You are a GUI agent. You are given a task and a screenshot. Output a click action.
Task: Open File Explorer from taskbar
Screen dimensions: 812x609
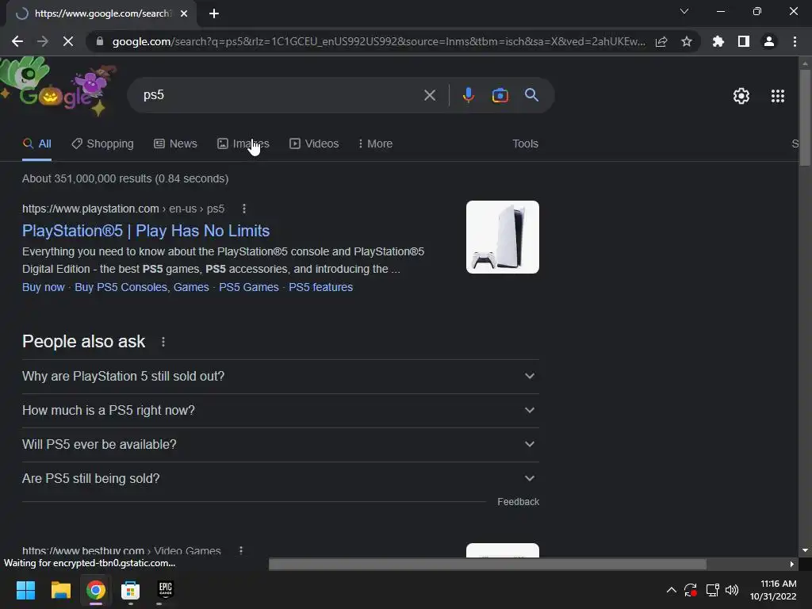(x=60, y=590)
